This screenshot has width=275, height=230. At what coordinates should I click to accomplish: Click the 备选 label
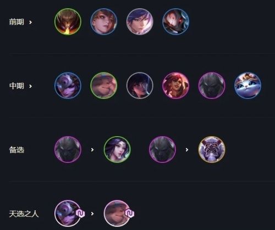16,150
